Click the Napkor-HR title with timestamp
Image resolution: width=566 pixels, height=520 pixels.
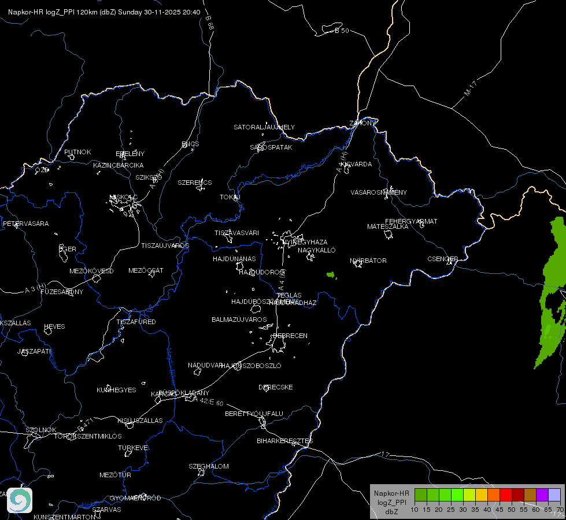click(x=104, y=12)
